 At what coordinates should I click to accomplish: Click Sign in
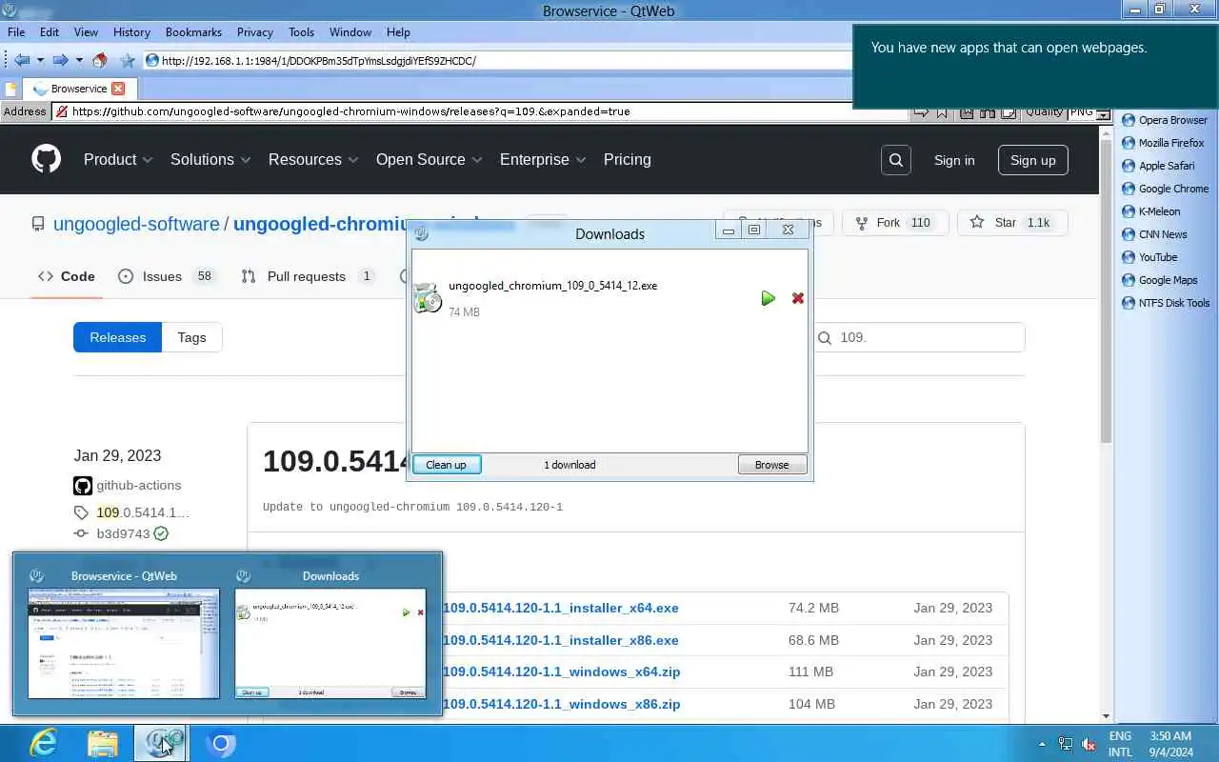tap(954, 160)
